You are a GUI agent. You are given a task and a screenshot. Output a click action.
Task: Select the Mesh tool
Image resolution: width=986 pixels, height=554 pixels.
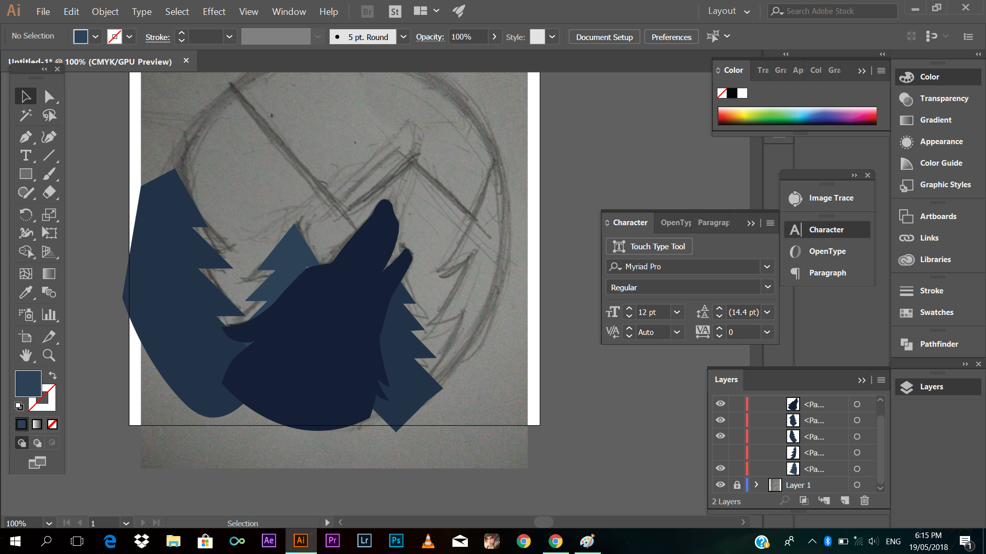tap(26, 273)
